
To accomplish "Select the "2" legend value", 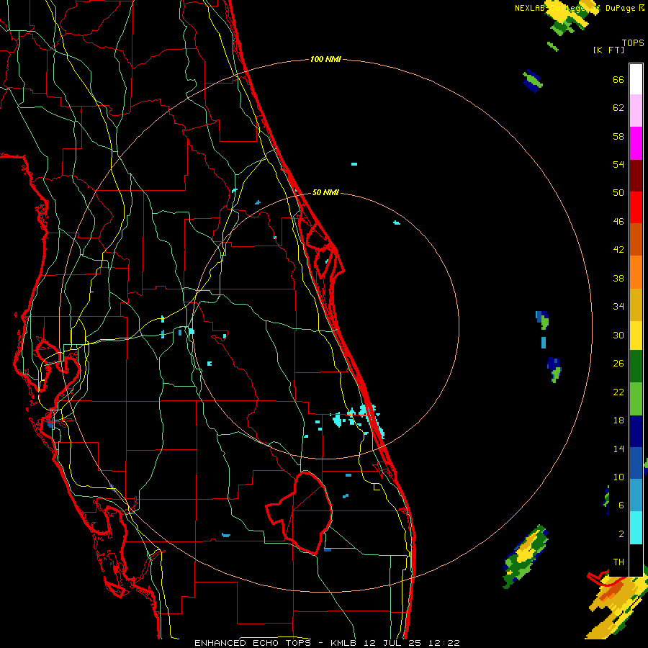I will coord(621,534).
